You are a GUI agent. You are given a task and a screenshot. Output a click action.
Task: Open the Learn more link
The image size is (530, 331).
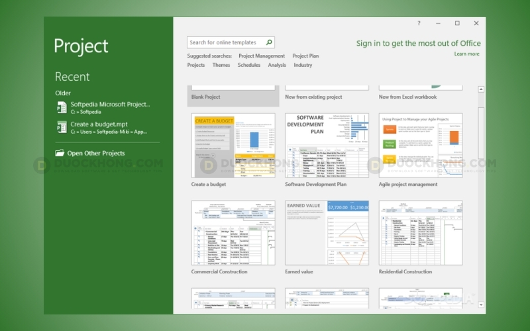(x=466, y=54)
